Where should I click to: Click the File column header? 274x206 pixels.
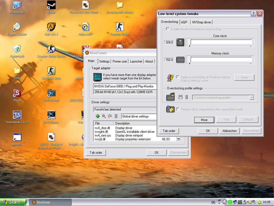104,123
